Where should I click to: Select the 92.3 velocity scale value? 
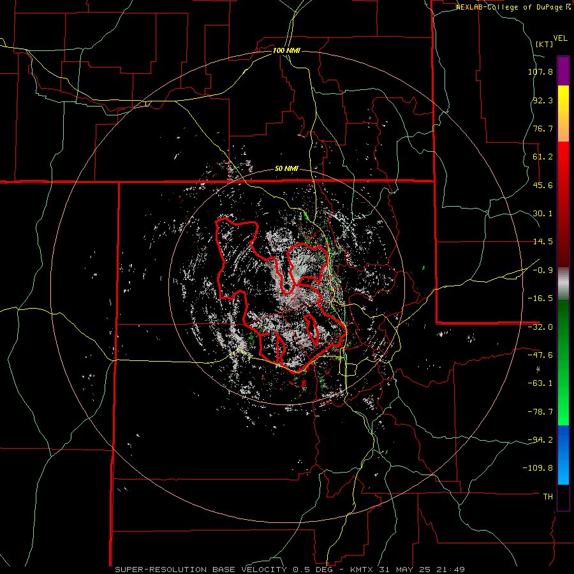click(x=543, y=100)
